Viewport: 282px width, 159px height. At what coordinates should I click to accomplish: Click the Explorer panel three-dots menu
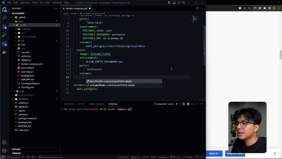(x=56, y=8)
